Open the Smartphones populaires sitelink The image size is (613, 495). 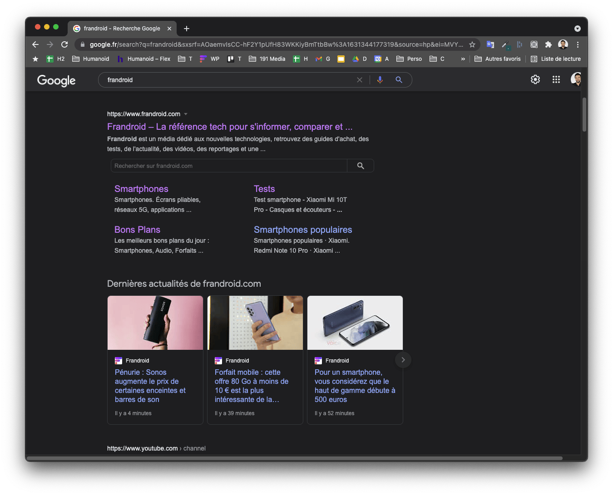coord(303,230)
